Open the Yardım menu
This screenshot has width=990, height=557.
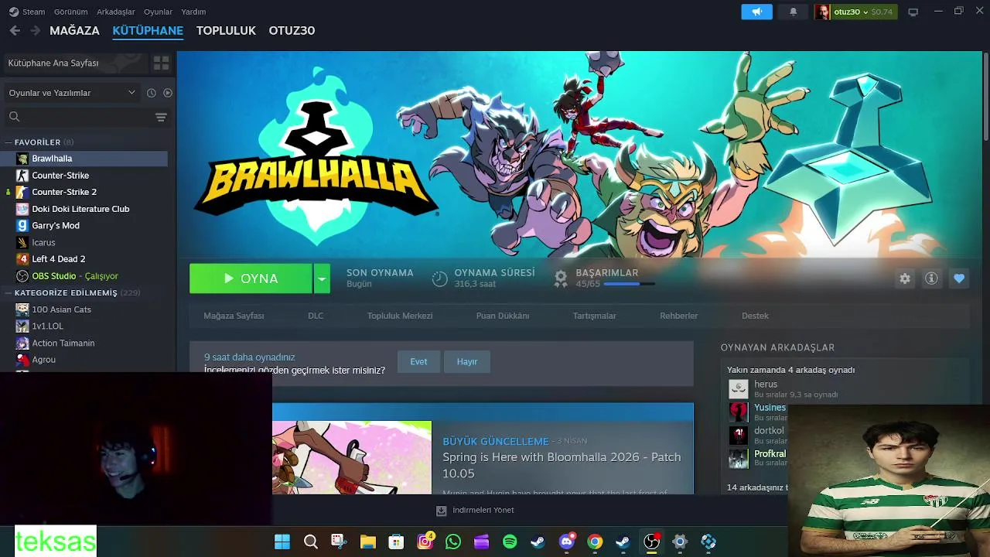click(193, 12)
